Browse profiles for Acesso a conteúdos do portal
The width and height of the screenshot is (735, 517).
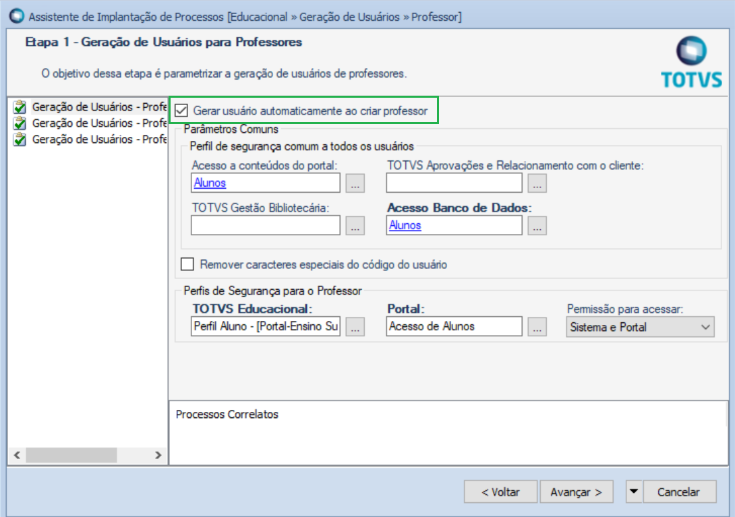(355, 183)
